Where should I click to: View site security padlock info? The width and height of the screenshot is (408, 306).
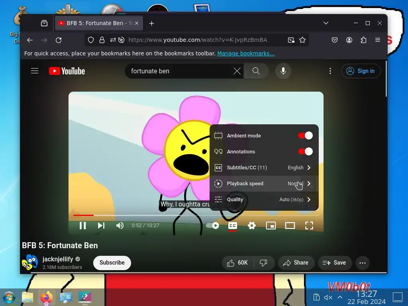click(102, 40)
